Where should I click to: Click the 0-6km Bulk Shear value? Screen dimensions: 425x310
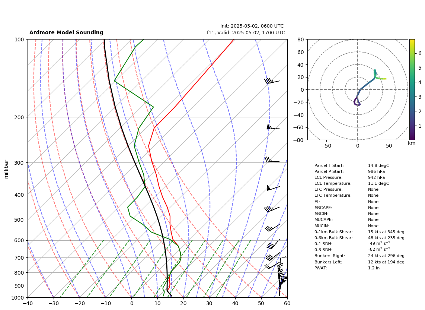pos(386,238)
